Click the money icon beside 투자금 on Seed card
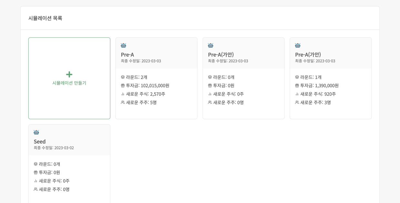Viewport: 400px width, 203px height. coord(36,172)
